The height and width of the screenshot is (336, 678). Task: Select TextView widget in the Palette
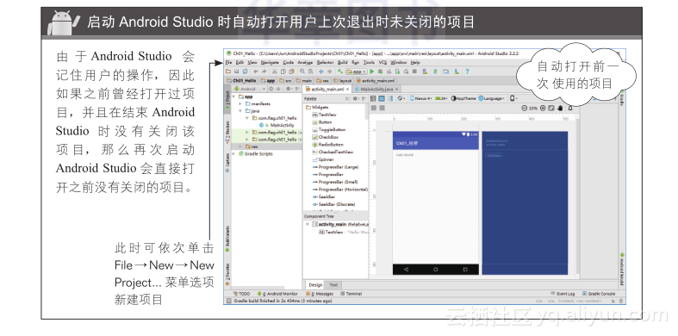(x=324, y=115)
